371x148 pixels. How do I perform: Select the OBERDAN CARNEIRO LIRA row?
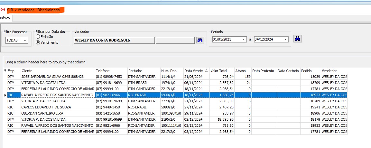42,113
